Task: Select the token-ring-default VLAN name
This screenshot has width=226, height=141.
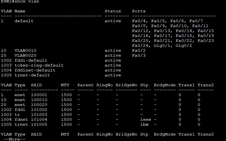Action: pyautogui.click(x=39, y=65)
